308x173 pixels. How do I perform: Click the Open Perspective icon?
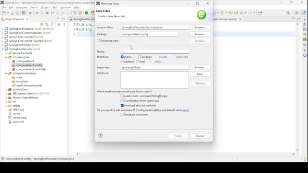tap(297, 13)
